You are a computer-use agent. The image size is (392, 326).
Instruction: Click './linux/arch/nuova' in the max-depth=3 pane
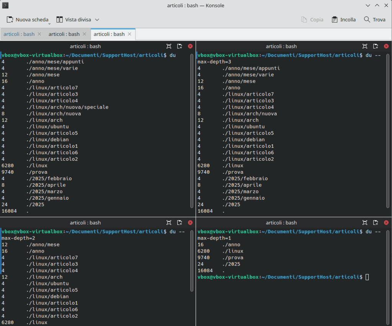tap(250, 114)
